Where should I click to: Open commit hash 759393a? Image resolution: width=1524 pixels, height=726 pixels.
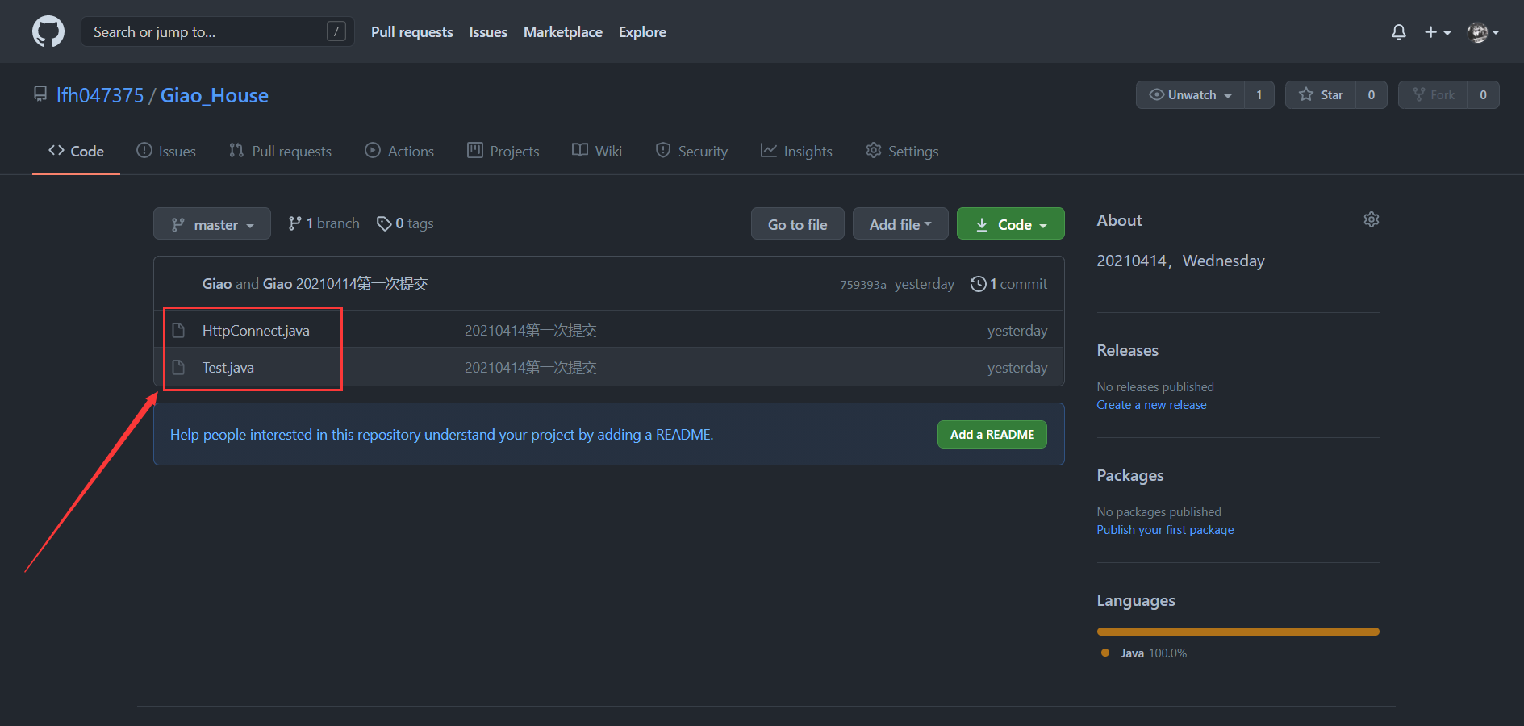863,285
